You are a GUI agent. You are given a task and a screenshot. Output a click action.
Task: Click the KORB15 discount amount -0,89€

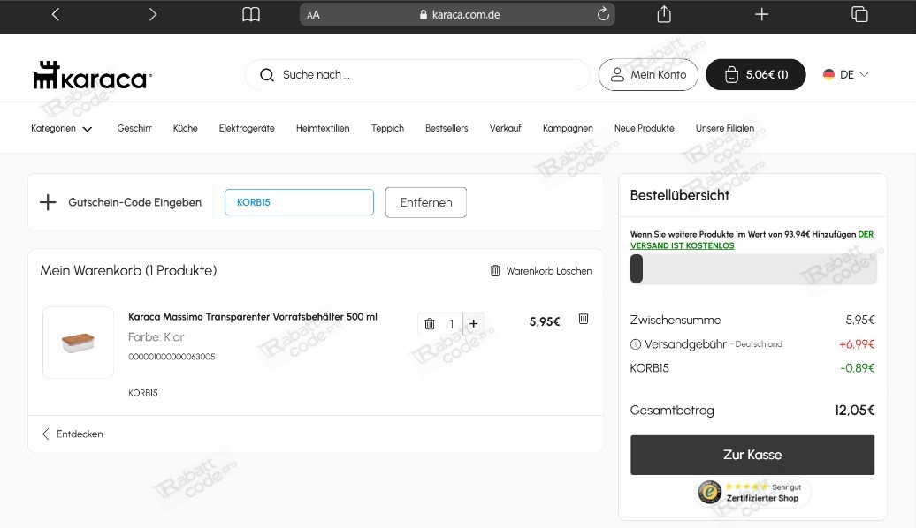tap(857, 368)
